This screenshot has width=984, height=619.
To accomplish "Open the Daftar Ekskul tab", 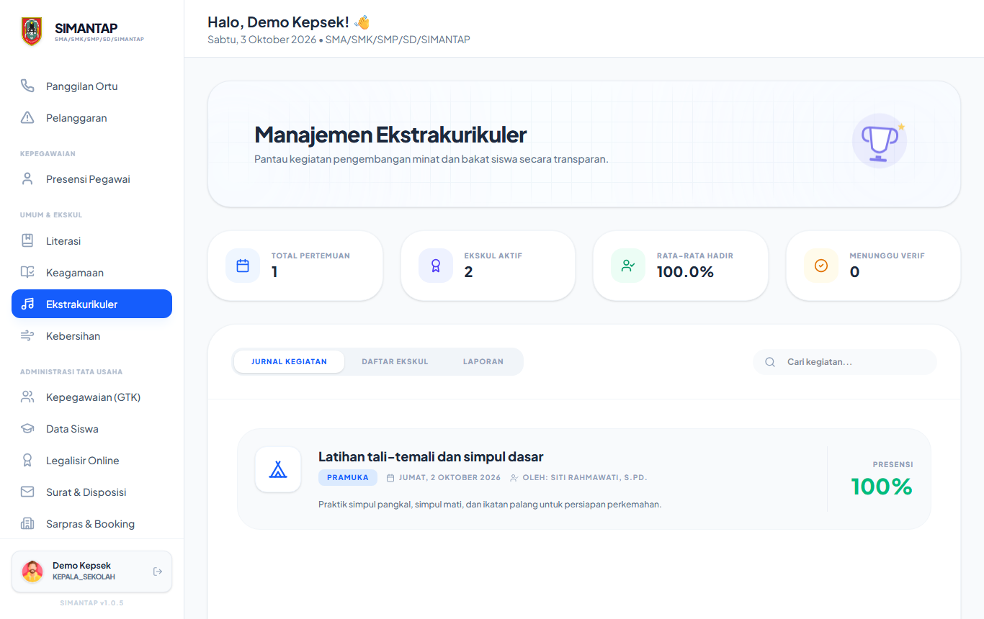I will tap(395, 361).
